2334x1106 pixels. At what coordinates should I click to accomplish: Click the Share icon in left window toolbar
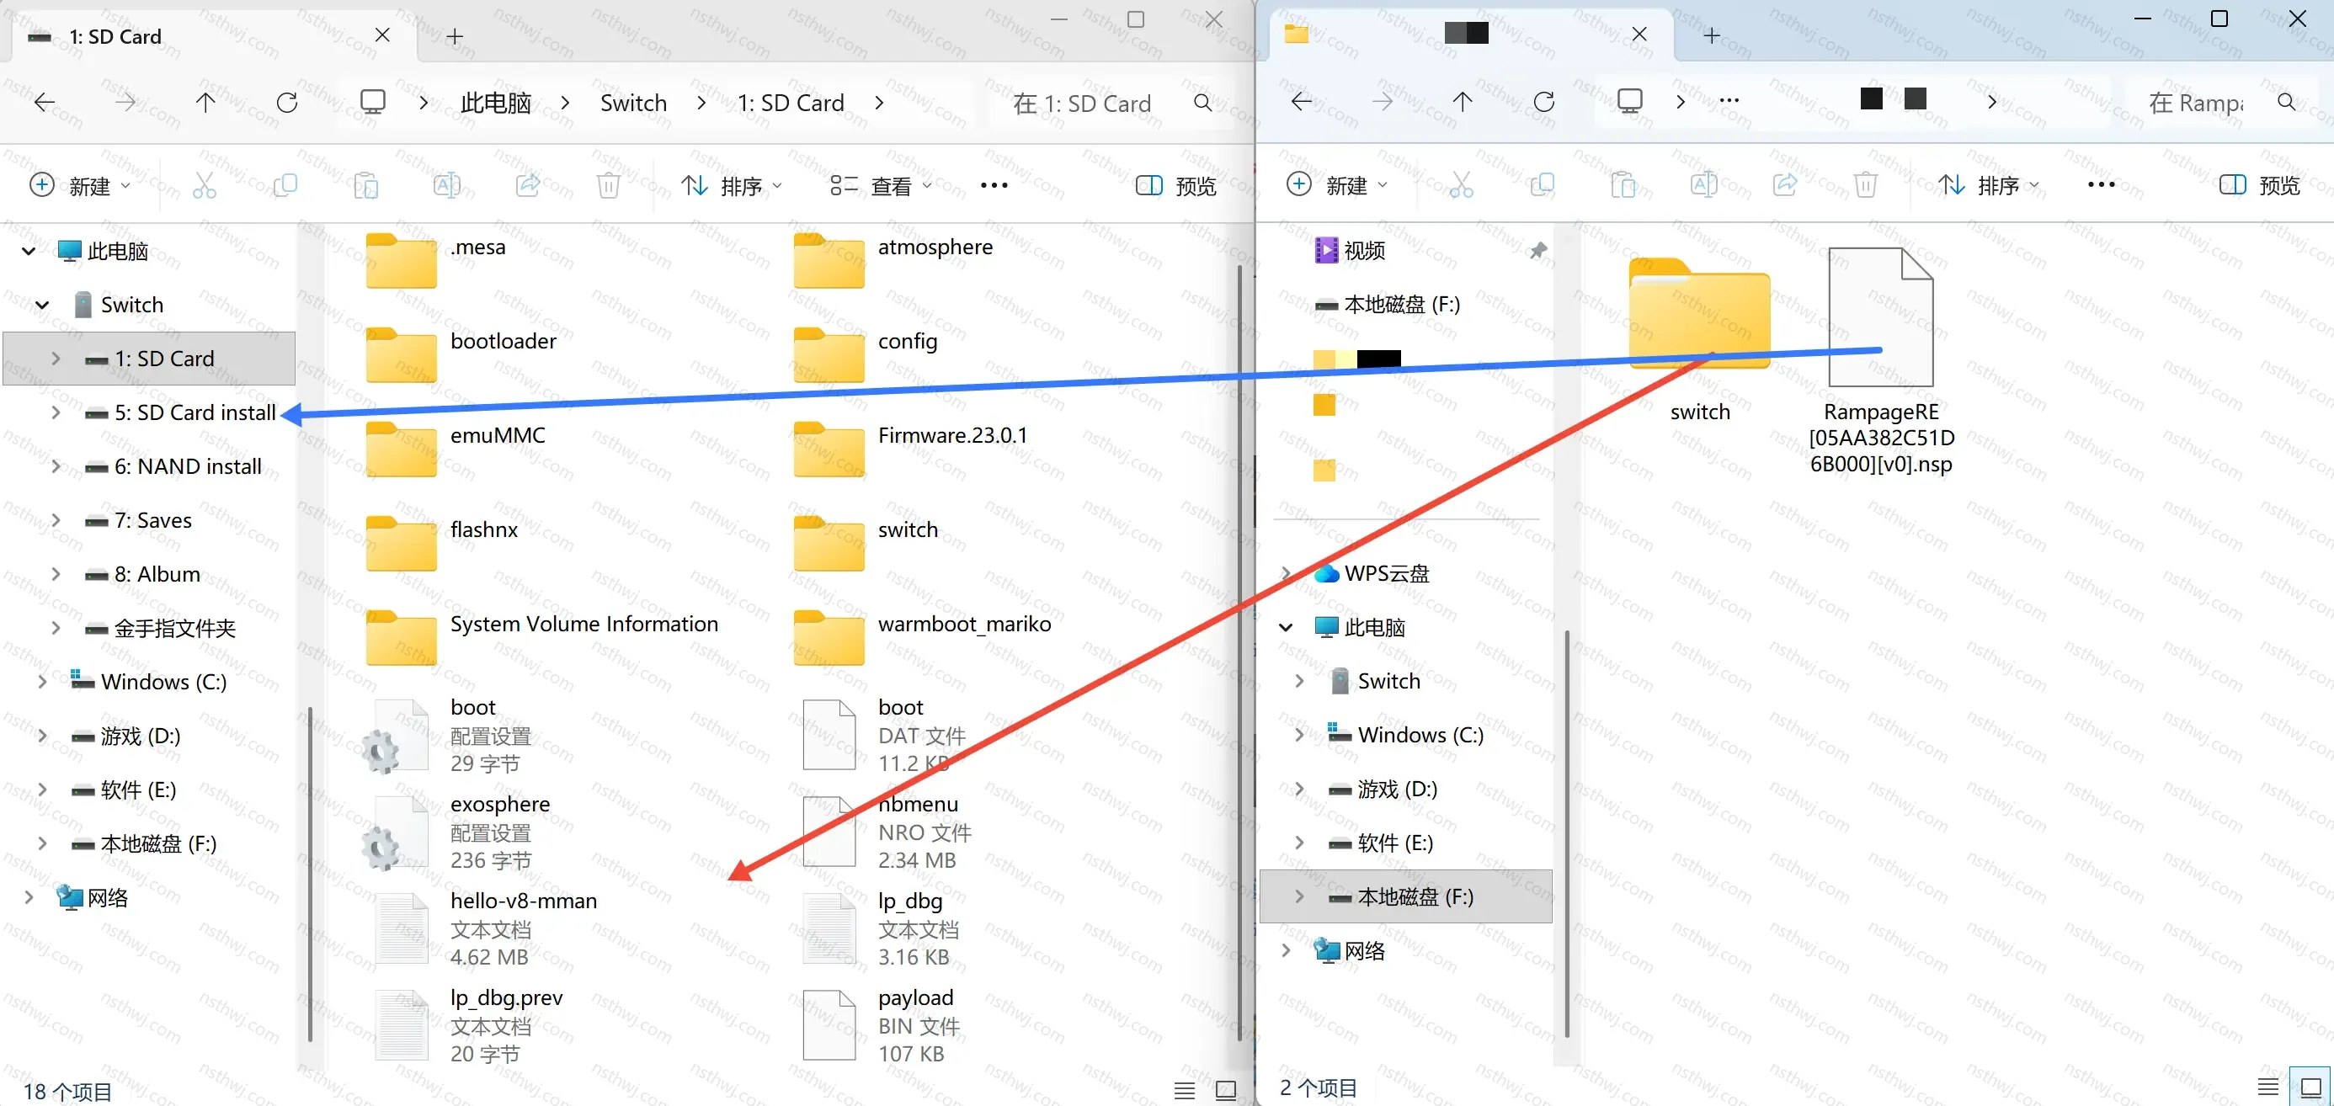[527, 186]
